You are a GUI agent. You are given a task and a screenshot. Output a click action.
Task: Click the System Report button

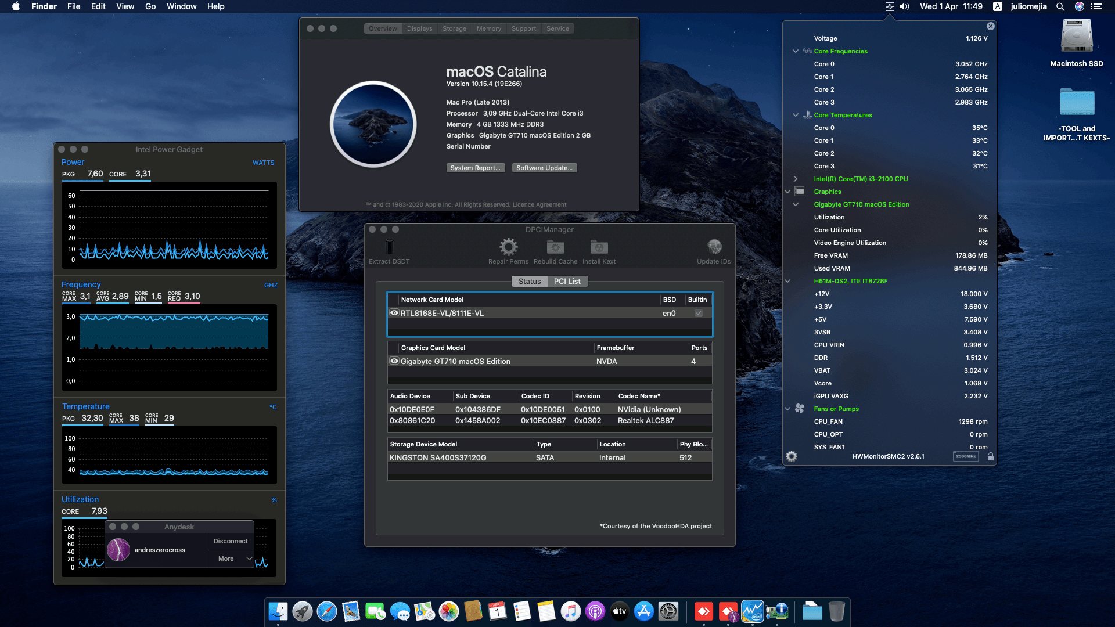(x=475, y=167)
